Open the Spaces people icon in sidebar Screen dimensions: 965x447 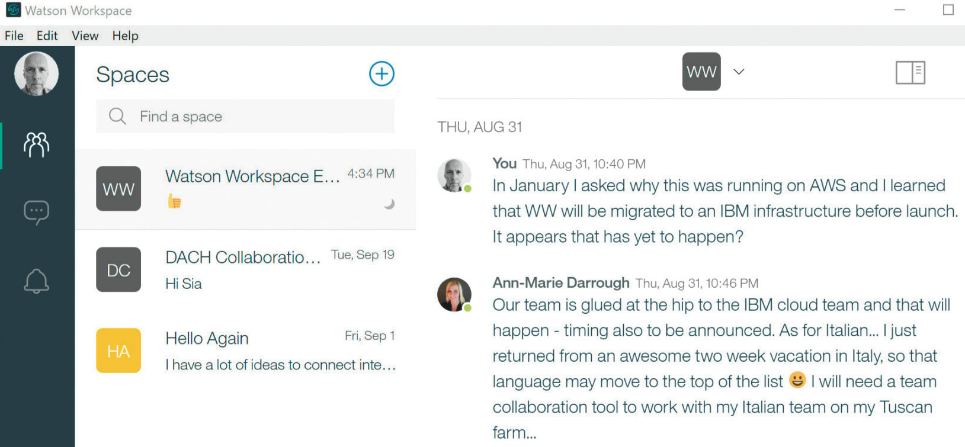36,145
